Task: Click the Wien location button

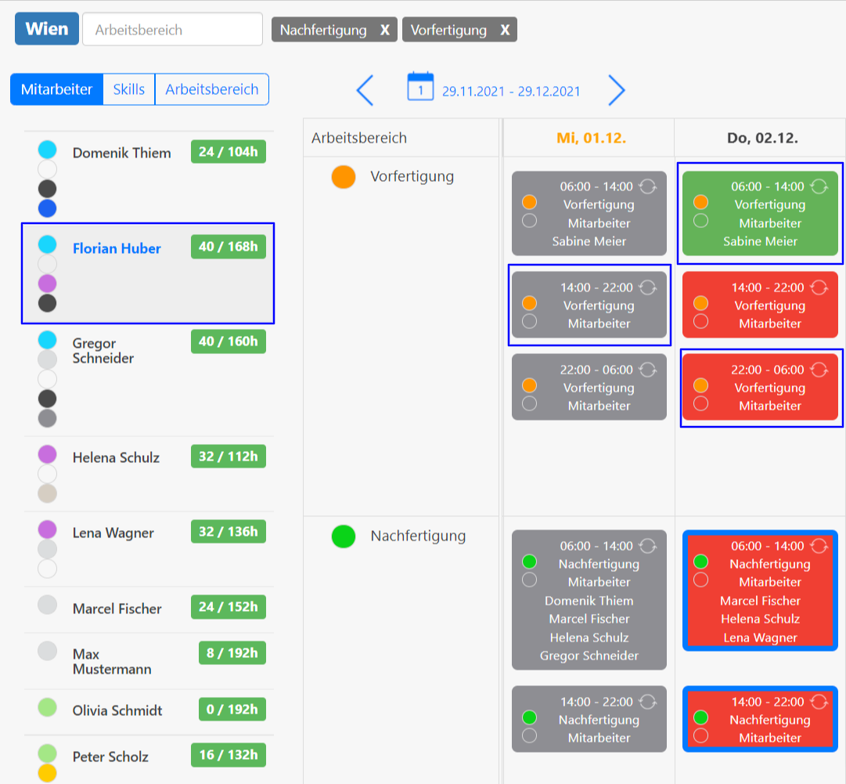Action: (x=46, y=29)
